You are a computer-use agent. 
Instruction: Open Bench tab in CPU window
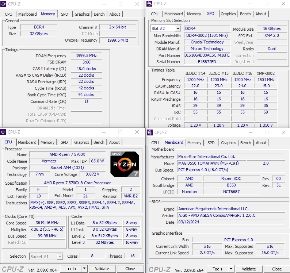point(99,142)
